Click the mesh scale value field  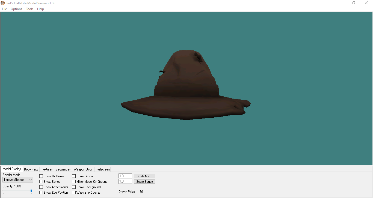(x=125, y=176)
